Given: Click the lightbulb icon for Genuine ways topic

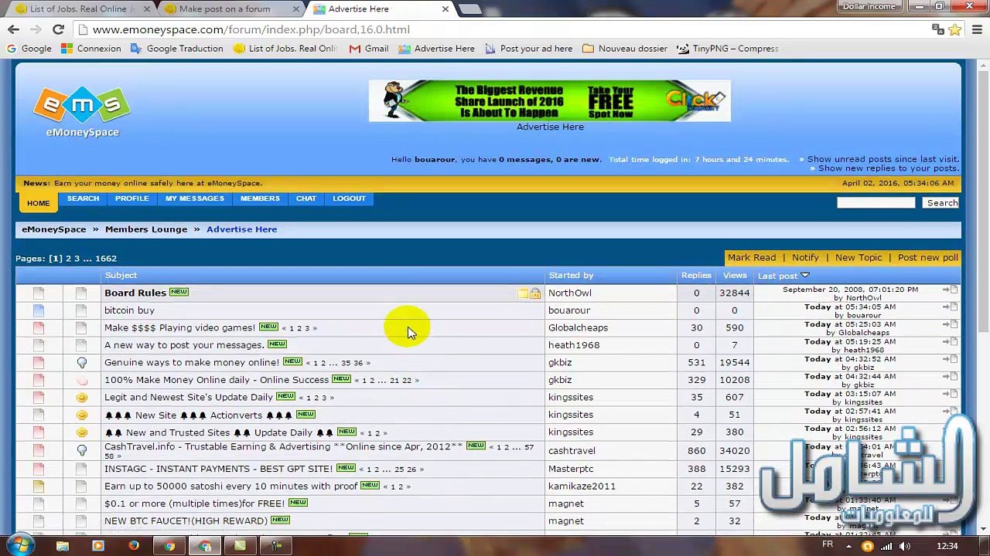Looking at the screenshot, I should pos(82,362).
